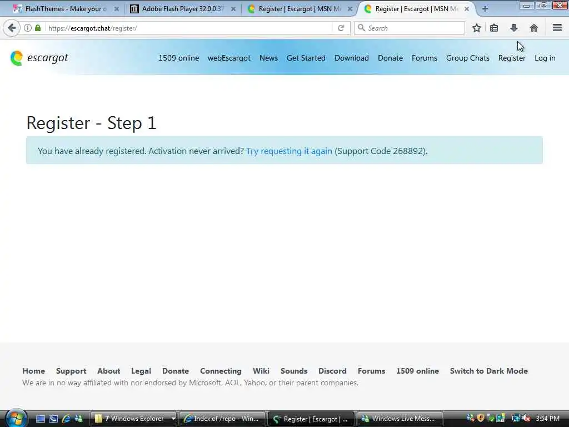
Task: Click the muted volume tray icon
Action: (527, 418)
